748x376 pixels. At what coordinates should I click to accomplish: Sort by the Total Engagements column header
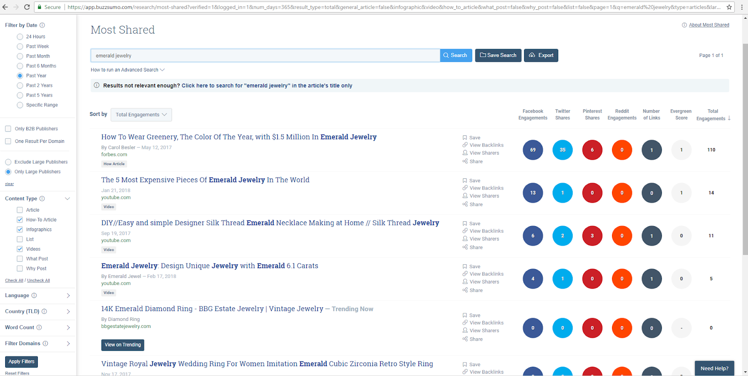point(713,115)
